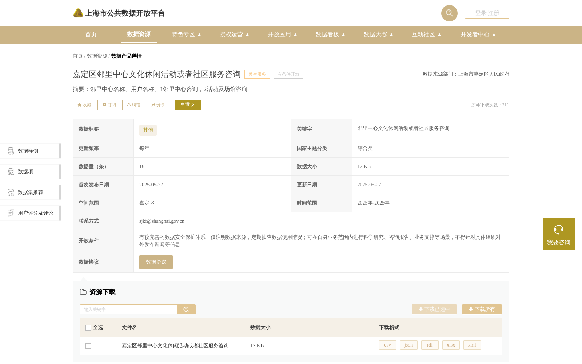Click the search button in resource filter
The image size is (582, 364).
[x=186, y=309]
